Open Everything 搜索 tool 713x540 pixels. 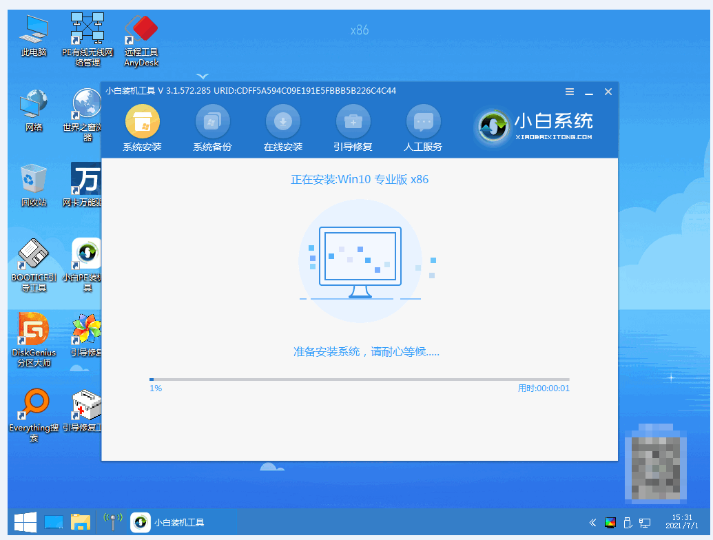[33, 413]
